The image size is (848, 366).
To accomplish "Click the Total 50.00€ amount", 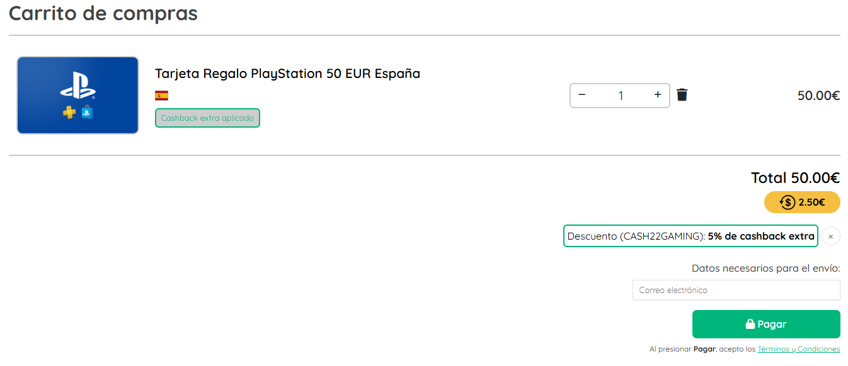I will pos(795,178).
